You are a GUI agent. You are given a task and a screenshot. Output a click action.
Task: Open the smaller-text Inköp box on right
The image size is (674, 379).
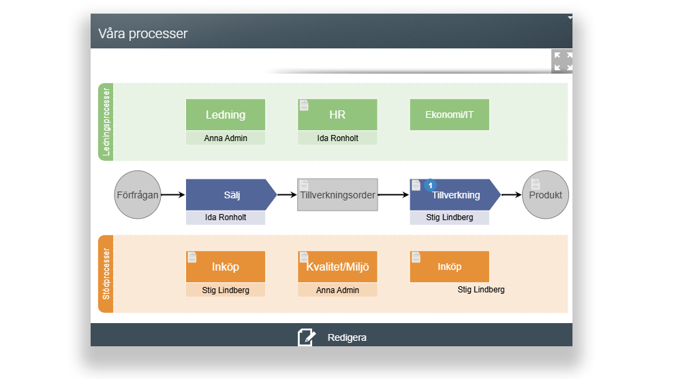450,267
